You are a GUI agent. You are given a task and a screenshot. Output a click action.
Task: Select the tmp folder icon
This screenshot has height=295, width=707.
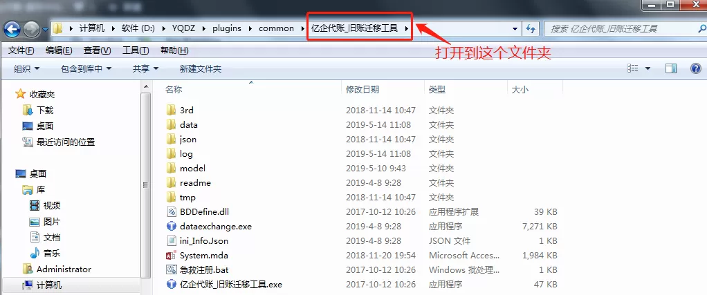tap(171, 198)
